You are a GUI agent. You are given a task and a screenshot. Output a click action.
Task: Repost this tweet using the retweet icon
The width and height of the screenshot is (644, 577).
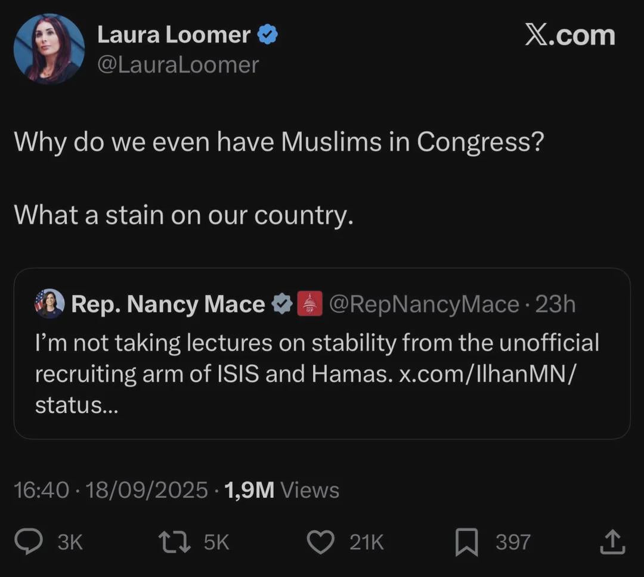(174, 542)
